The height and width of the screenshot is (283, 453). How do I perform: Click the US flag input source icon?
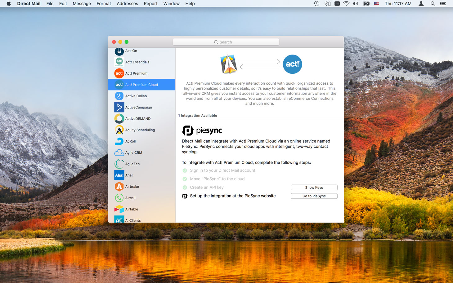click(377, 4)
